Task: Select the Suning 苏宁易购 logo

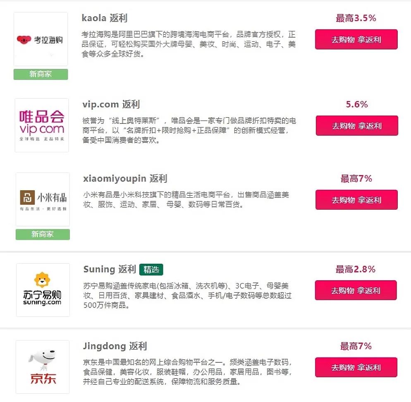Action: [43, 290]
